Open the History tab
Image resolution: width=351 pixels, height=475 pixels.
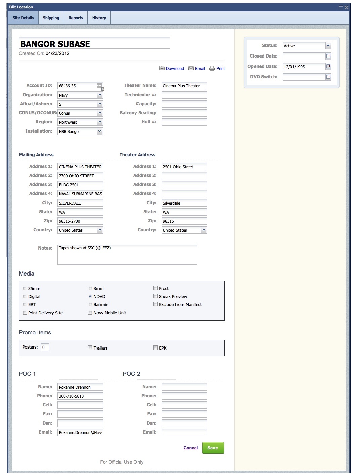99,18
